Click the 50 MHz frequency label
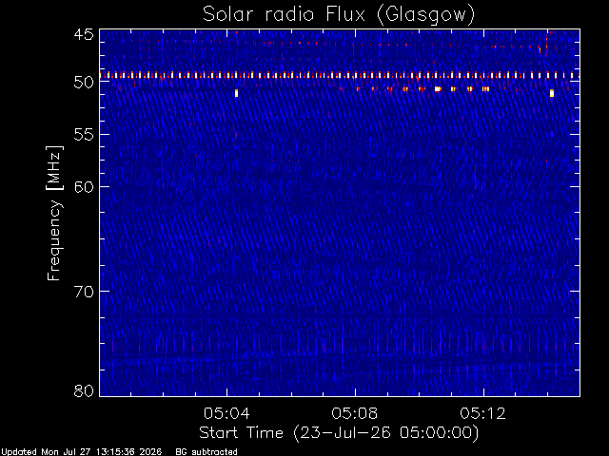The height and width of the screenshot is (456, 609). pos(84,83)
